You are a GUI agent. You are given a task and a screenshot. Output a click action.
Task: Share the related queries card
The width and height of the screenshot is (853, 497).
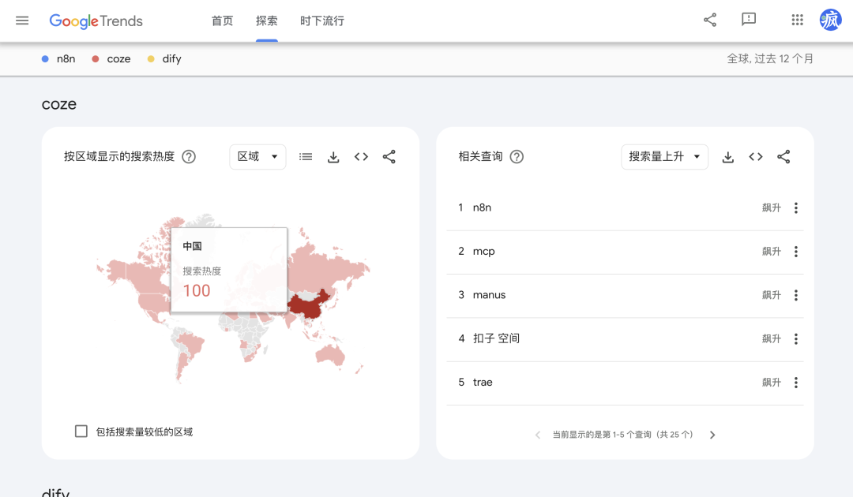783,157
